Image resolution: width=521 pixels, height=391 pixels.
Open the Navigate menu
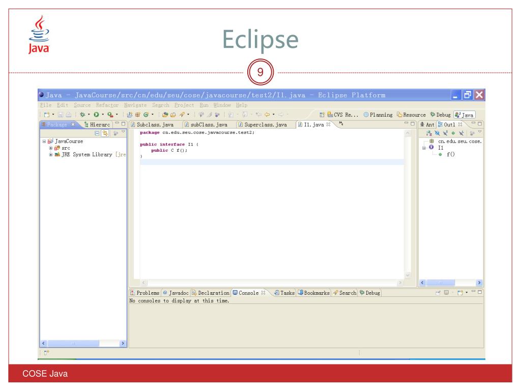[x=135, y=105]
